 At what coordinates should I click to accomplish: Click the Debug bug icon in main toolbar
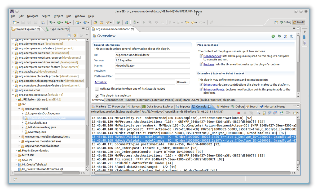point(51,23)
